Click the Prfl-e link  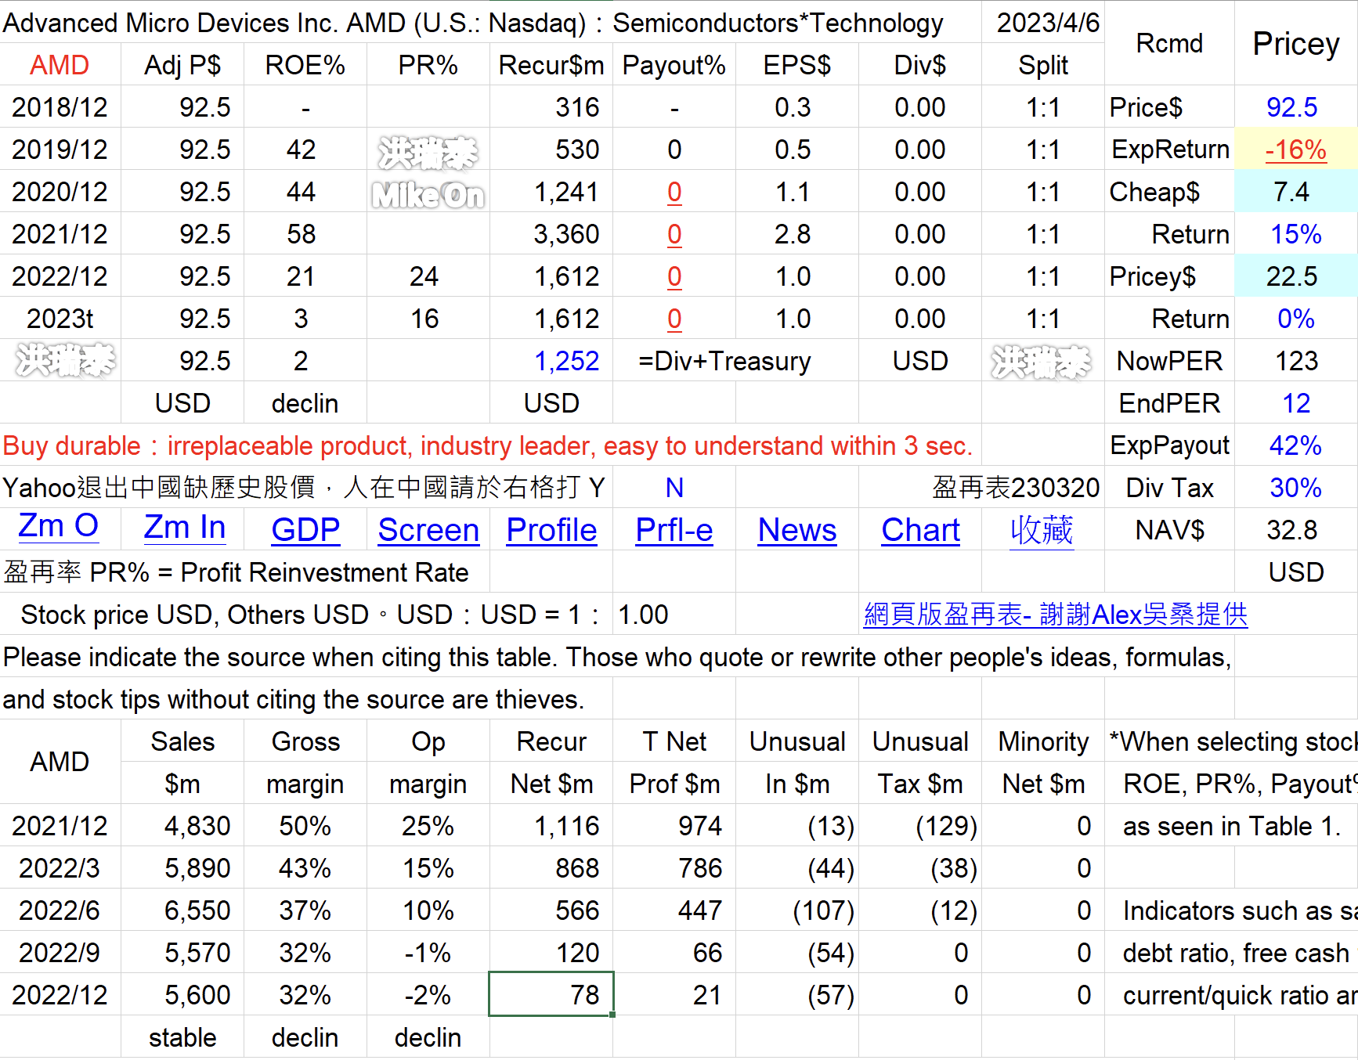coord(674,531)
